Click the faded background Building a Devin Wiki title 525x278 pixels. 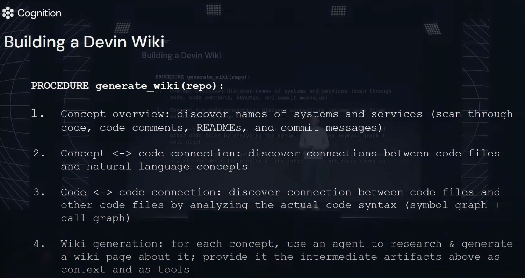click(181, 55)
